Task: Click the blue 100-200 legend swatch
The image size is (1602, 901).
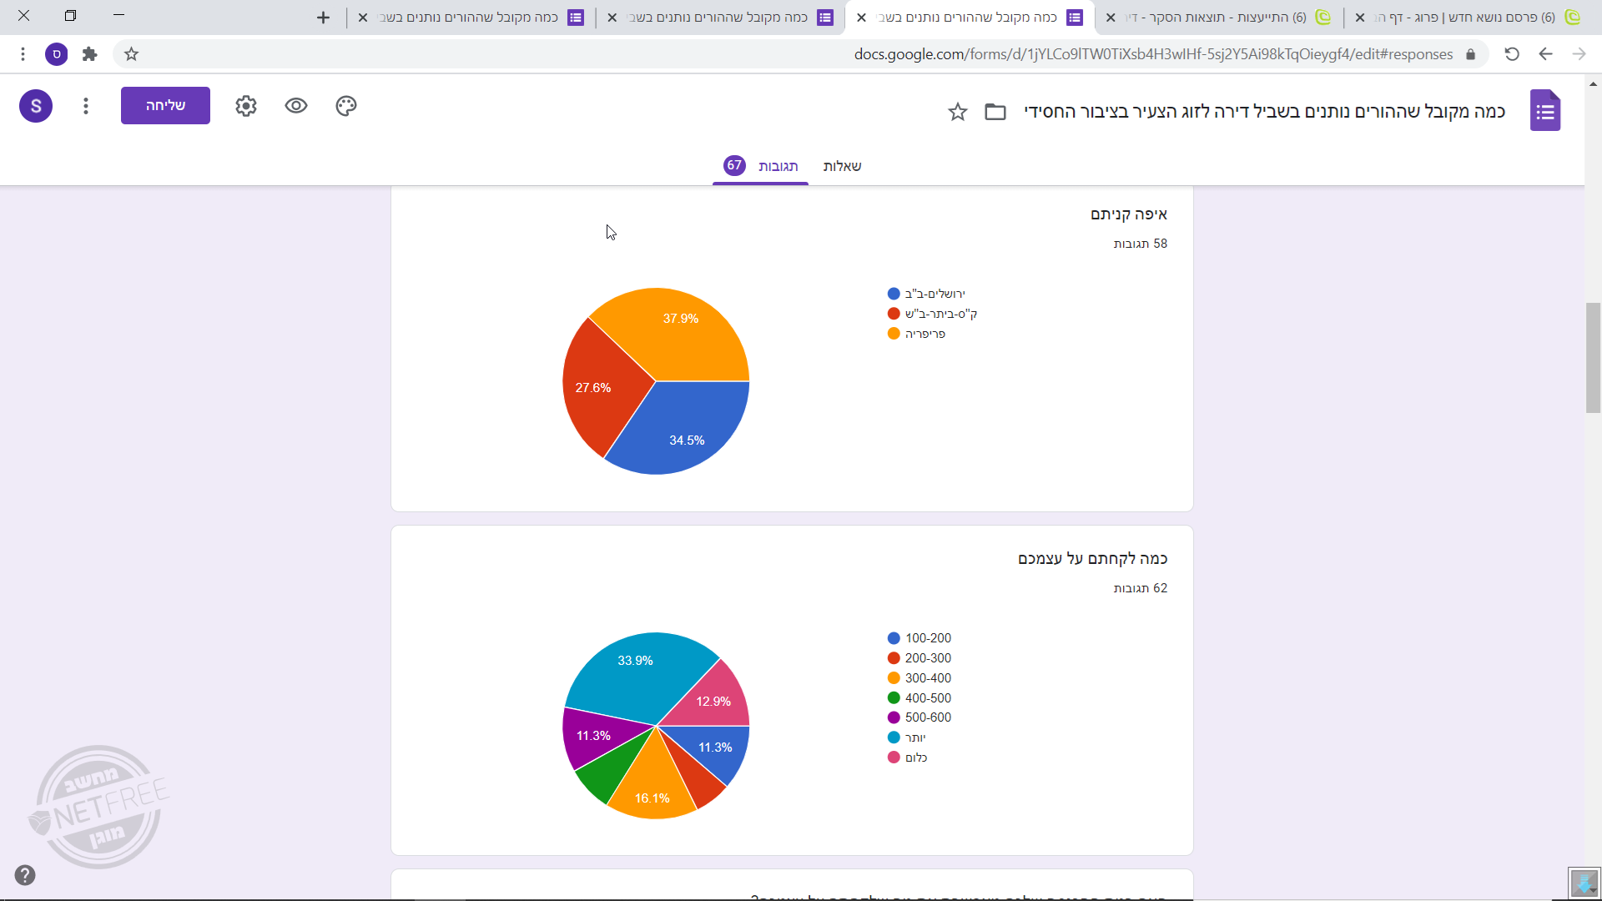Action: pos(894,638)
